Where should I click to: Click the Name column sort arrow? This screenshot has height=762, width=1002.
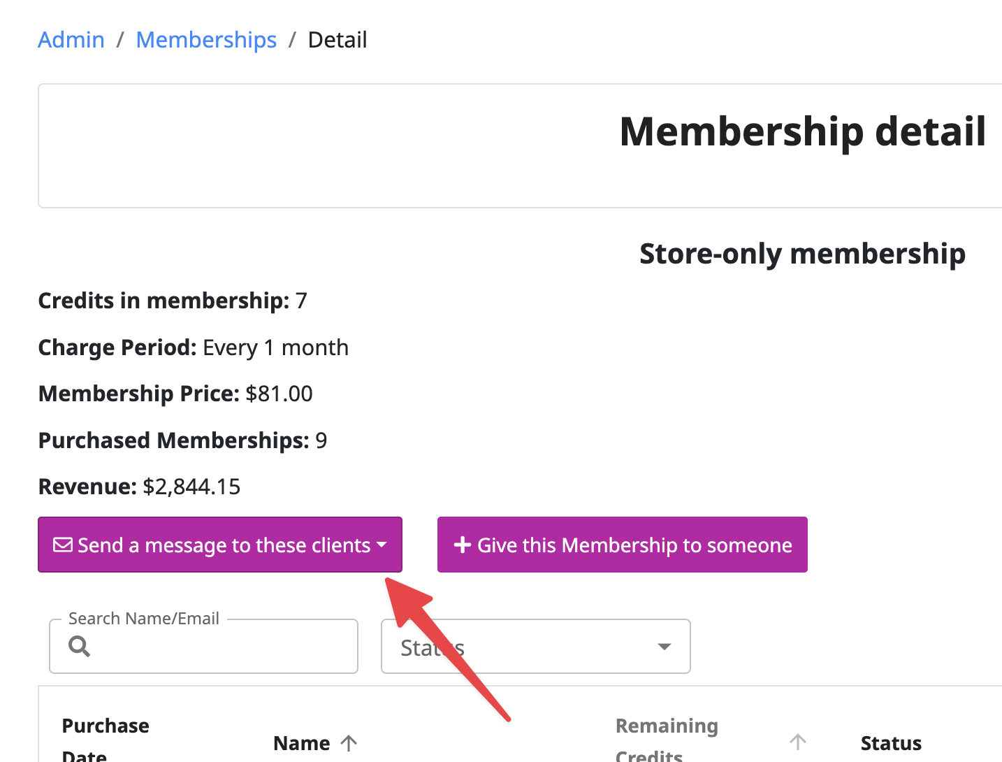click(349, 743)
